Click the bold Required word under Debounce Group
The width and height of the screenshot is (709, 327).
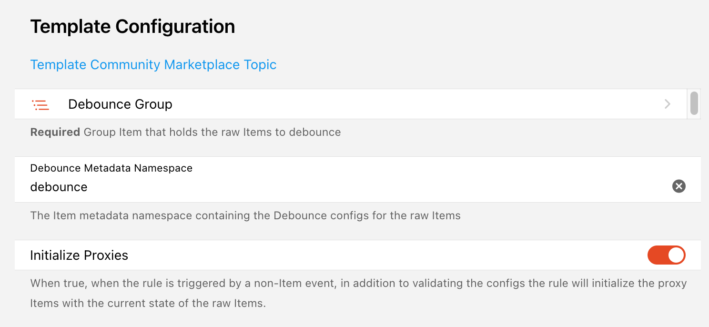tap(55, 132)
